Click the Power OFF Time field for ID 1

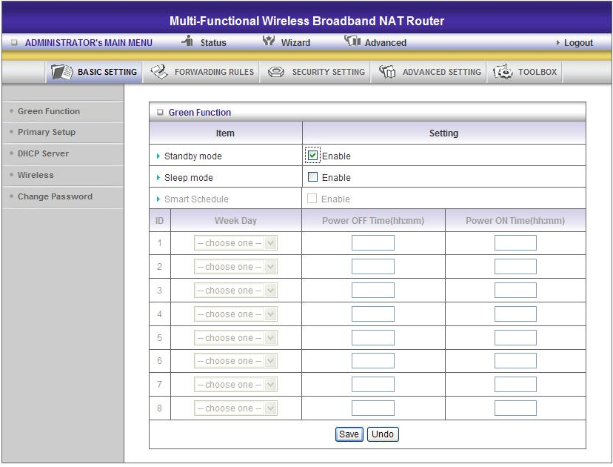coord(373,242)
